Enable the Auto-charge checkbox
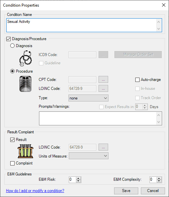Viewport: 169px width, 197px height. pyautogui.click(x=137, y=80)
